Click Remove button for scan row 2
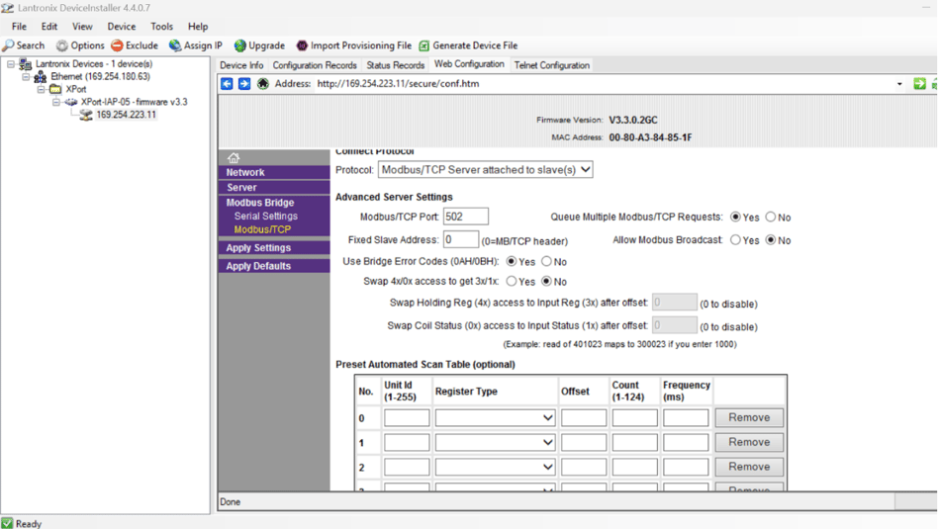The width and height of the screenshot is (940, 529). [749, 467]
